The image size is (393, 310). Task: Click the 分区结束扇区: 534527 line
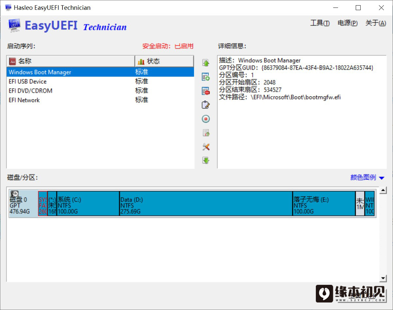tap(250, 90)
